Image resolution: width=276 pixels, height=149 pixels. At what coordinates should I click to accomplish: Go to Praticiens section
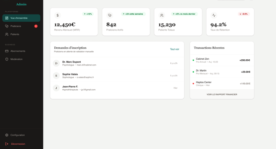point(16,26)
